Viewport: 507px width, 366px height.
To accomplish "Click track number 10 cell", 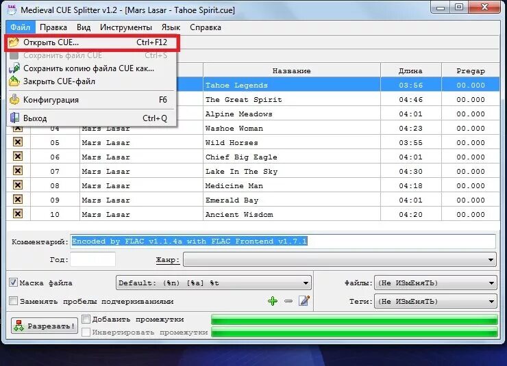I will click(x=55, y=214).
